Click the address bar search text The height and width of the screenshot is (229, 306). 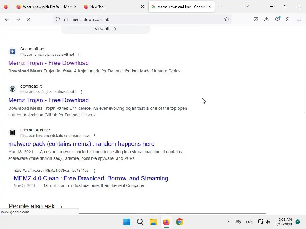(90, 19)
